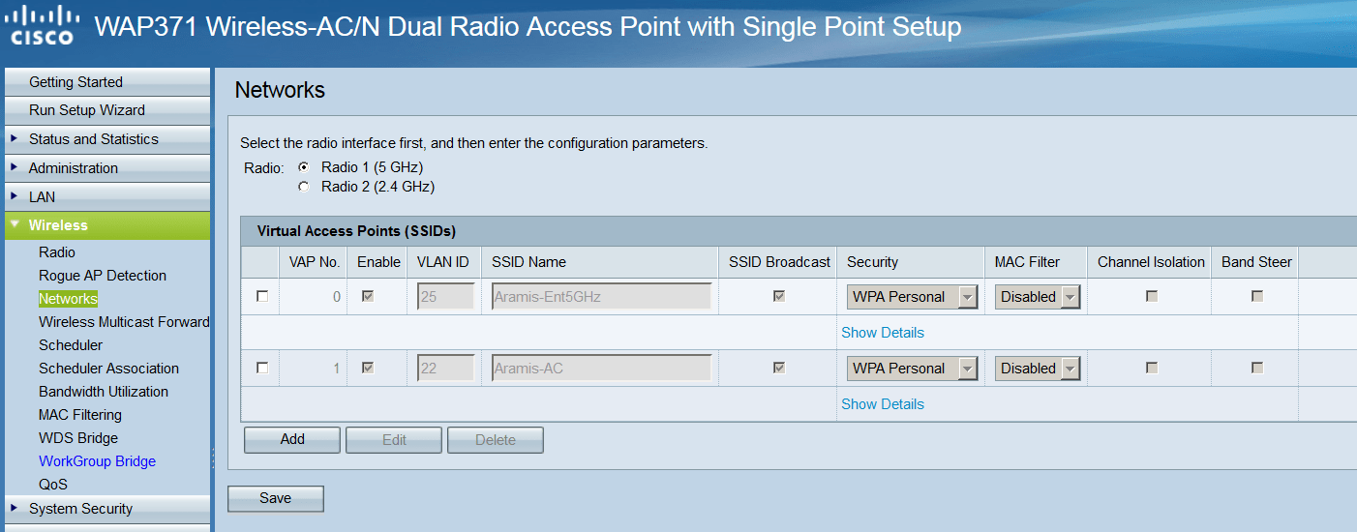
Task: Collapse the Wireless menu
Action: coord(106,225)
